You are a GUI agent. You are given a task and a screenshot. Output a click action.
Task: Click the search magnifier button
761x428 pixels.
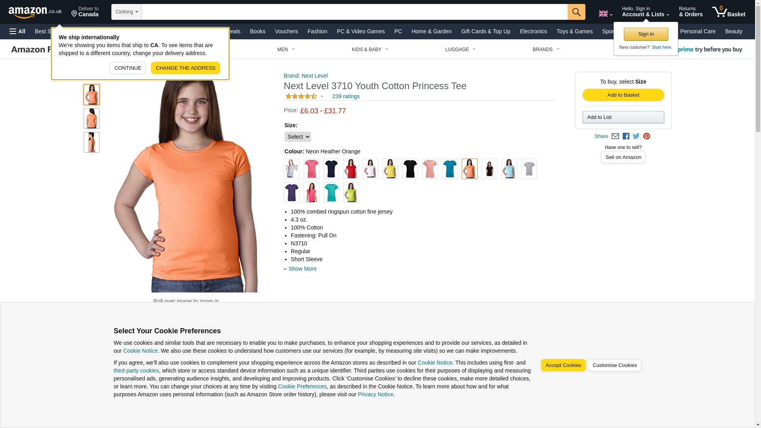coord(576,12)
